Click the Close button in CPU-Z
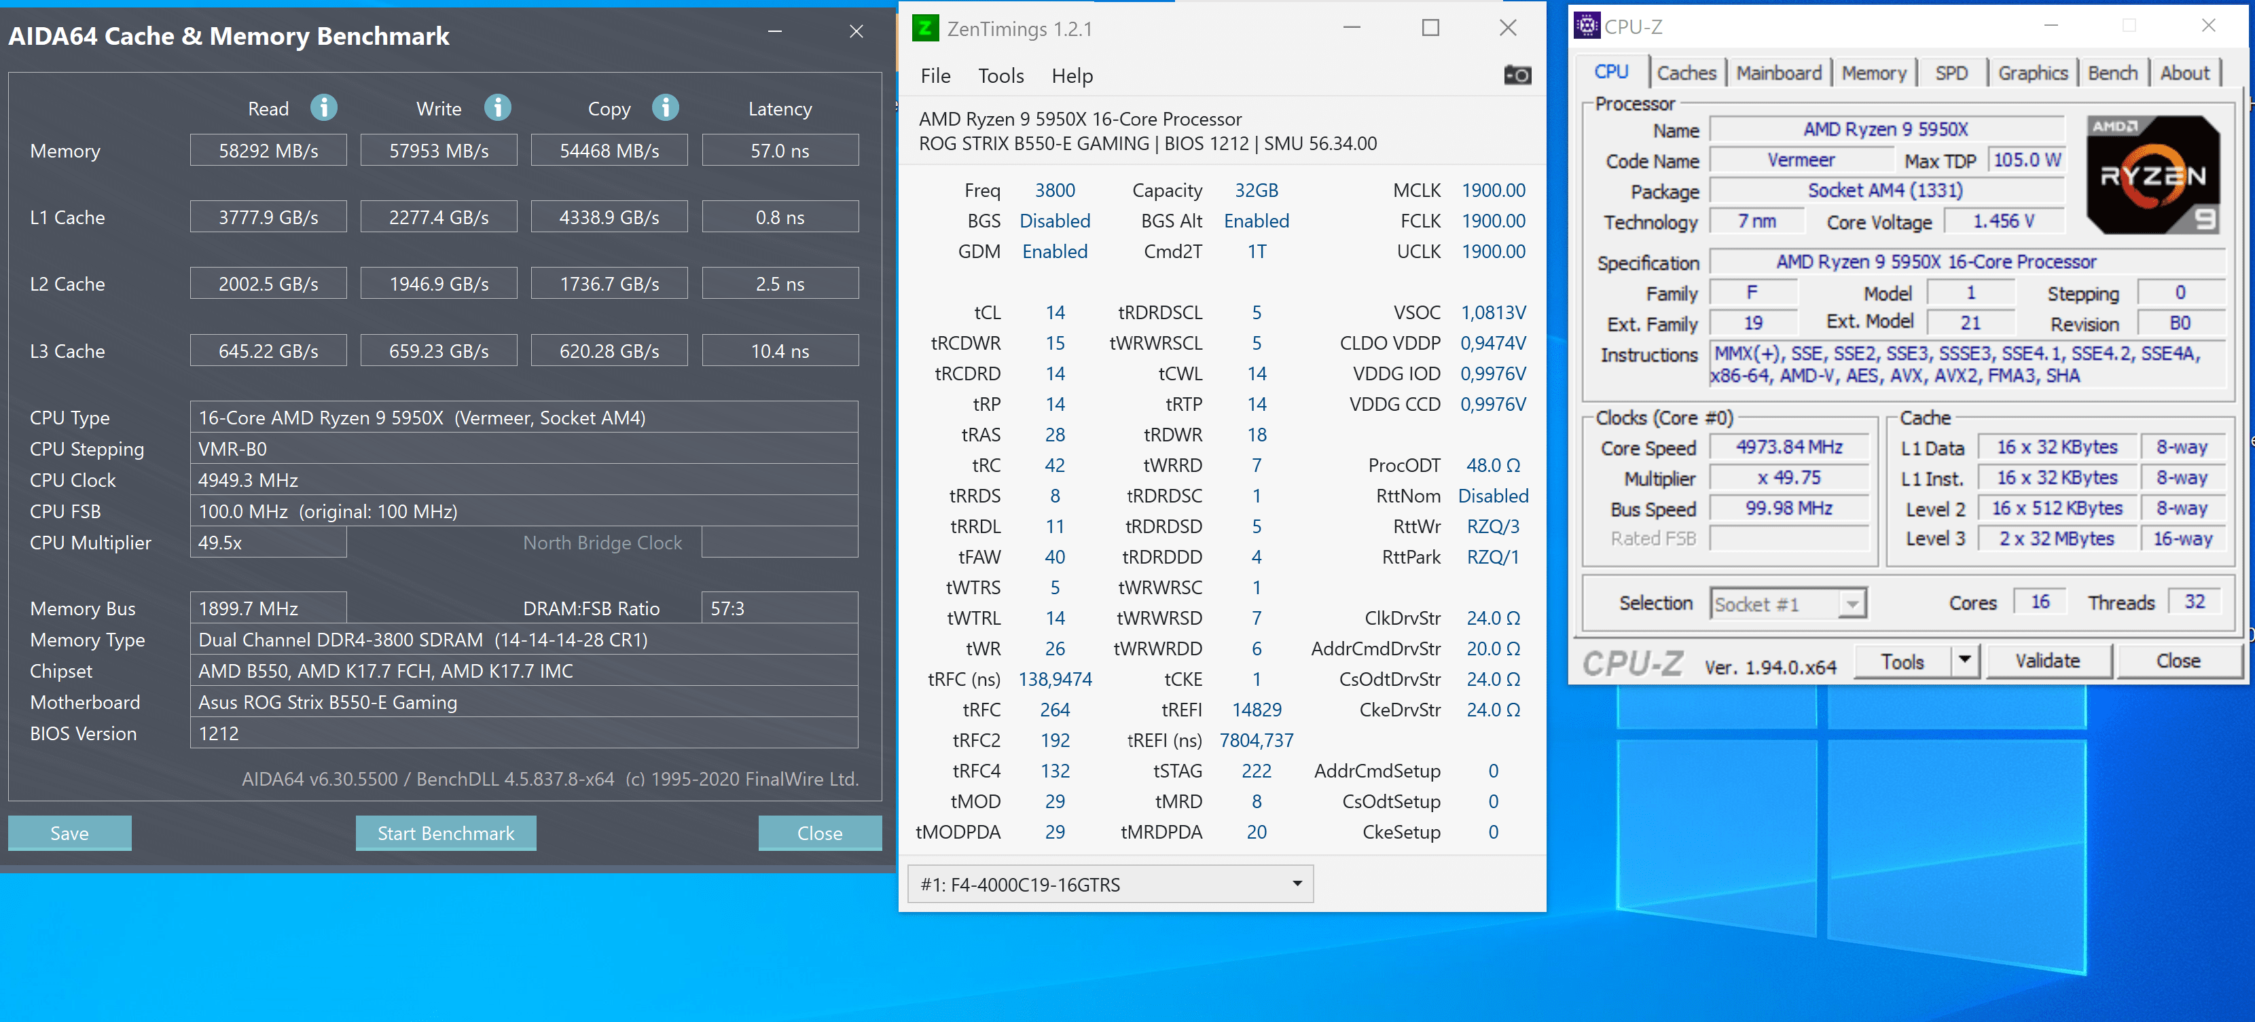Viewport: 2255px width, 1022px height. (x=2178, y=661)
